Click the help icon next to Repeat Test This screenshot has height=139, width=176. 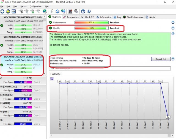click(x=173, y=59)
